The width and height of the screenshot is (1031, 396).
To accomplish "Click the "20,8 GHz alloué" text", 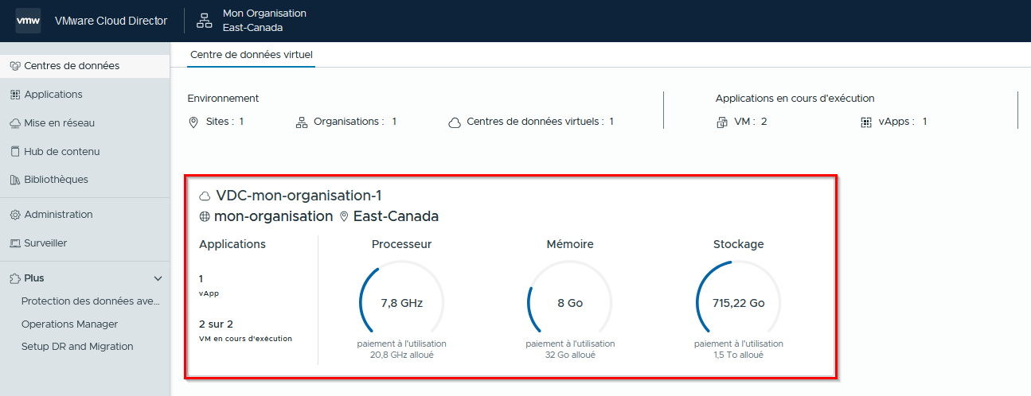I will (x=401, y=355).
